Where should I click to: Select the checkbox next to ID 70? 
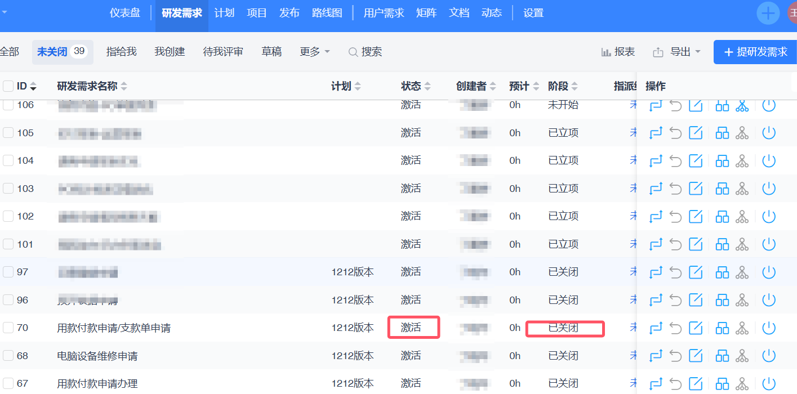coord(8,328)
